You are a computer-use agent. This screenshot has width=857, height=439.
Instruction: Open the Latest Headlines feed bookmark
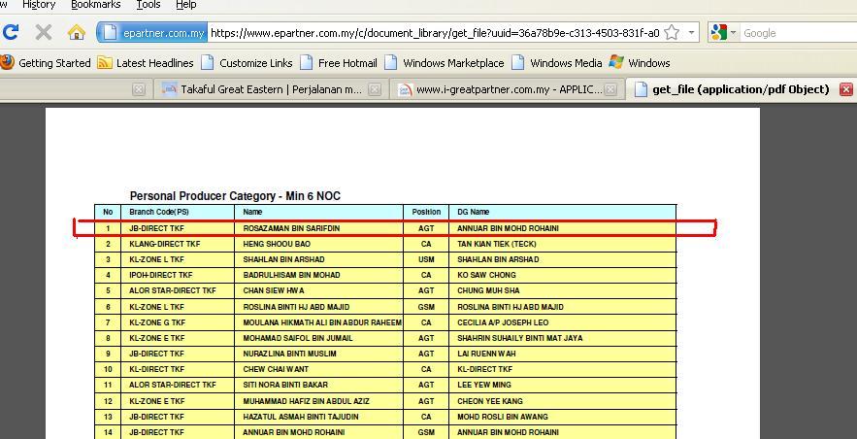coord(145,63)
